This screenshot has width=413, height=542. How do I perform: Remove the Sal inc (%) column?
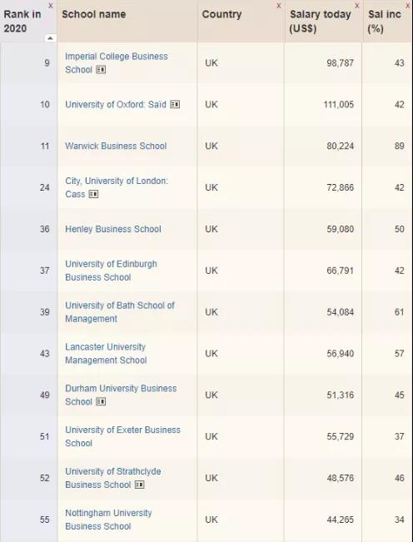pos(408,6)
